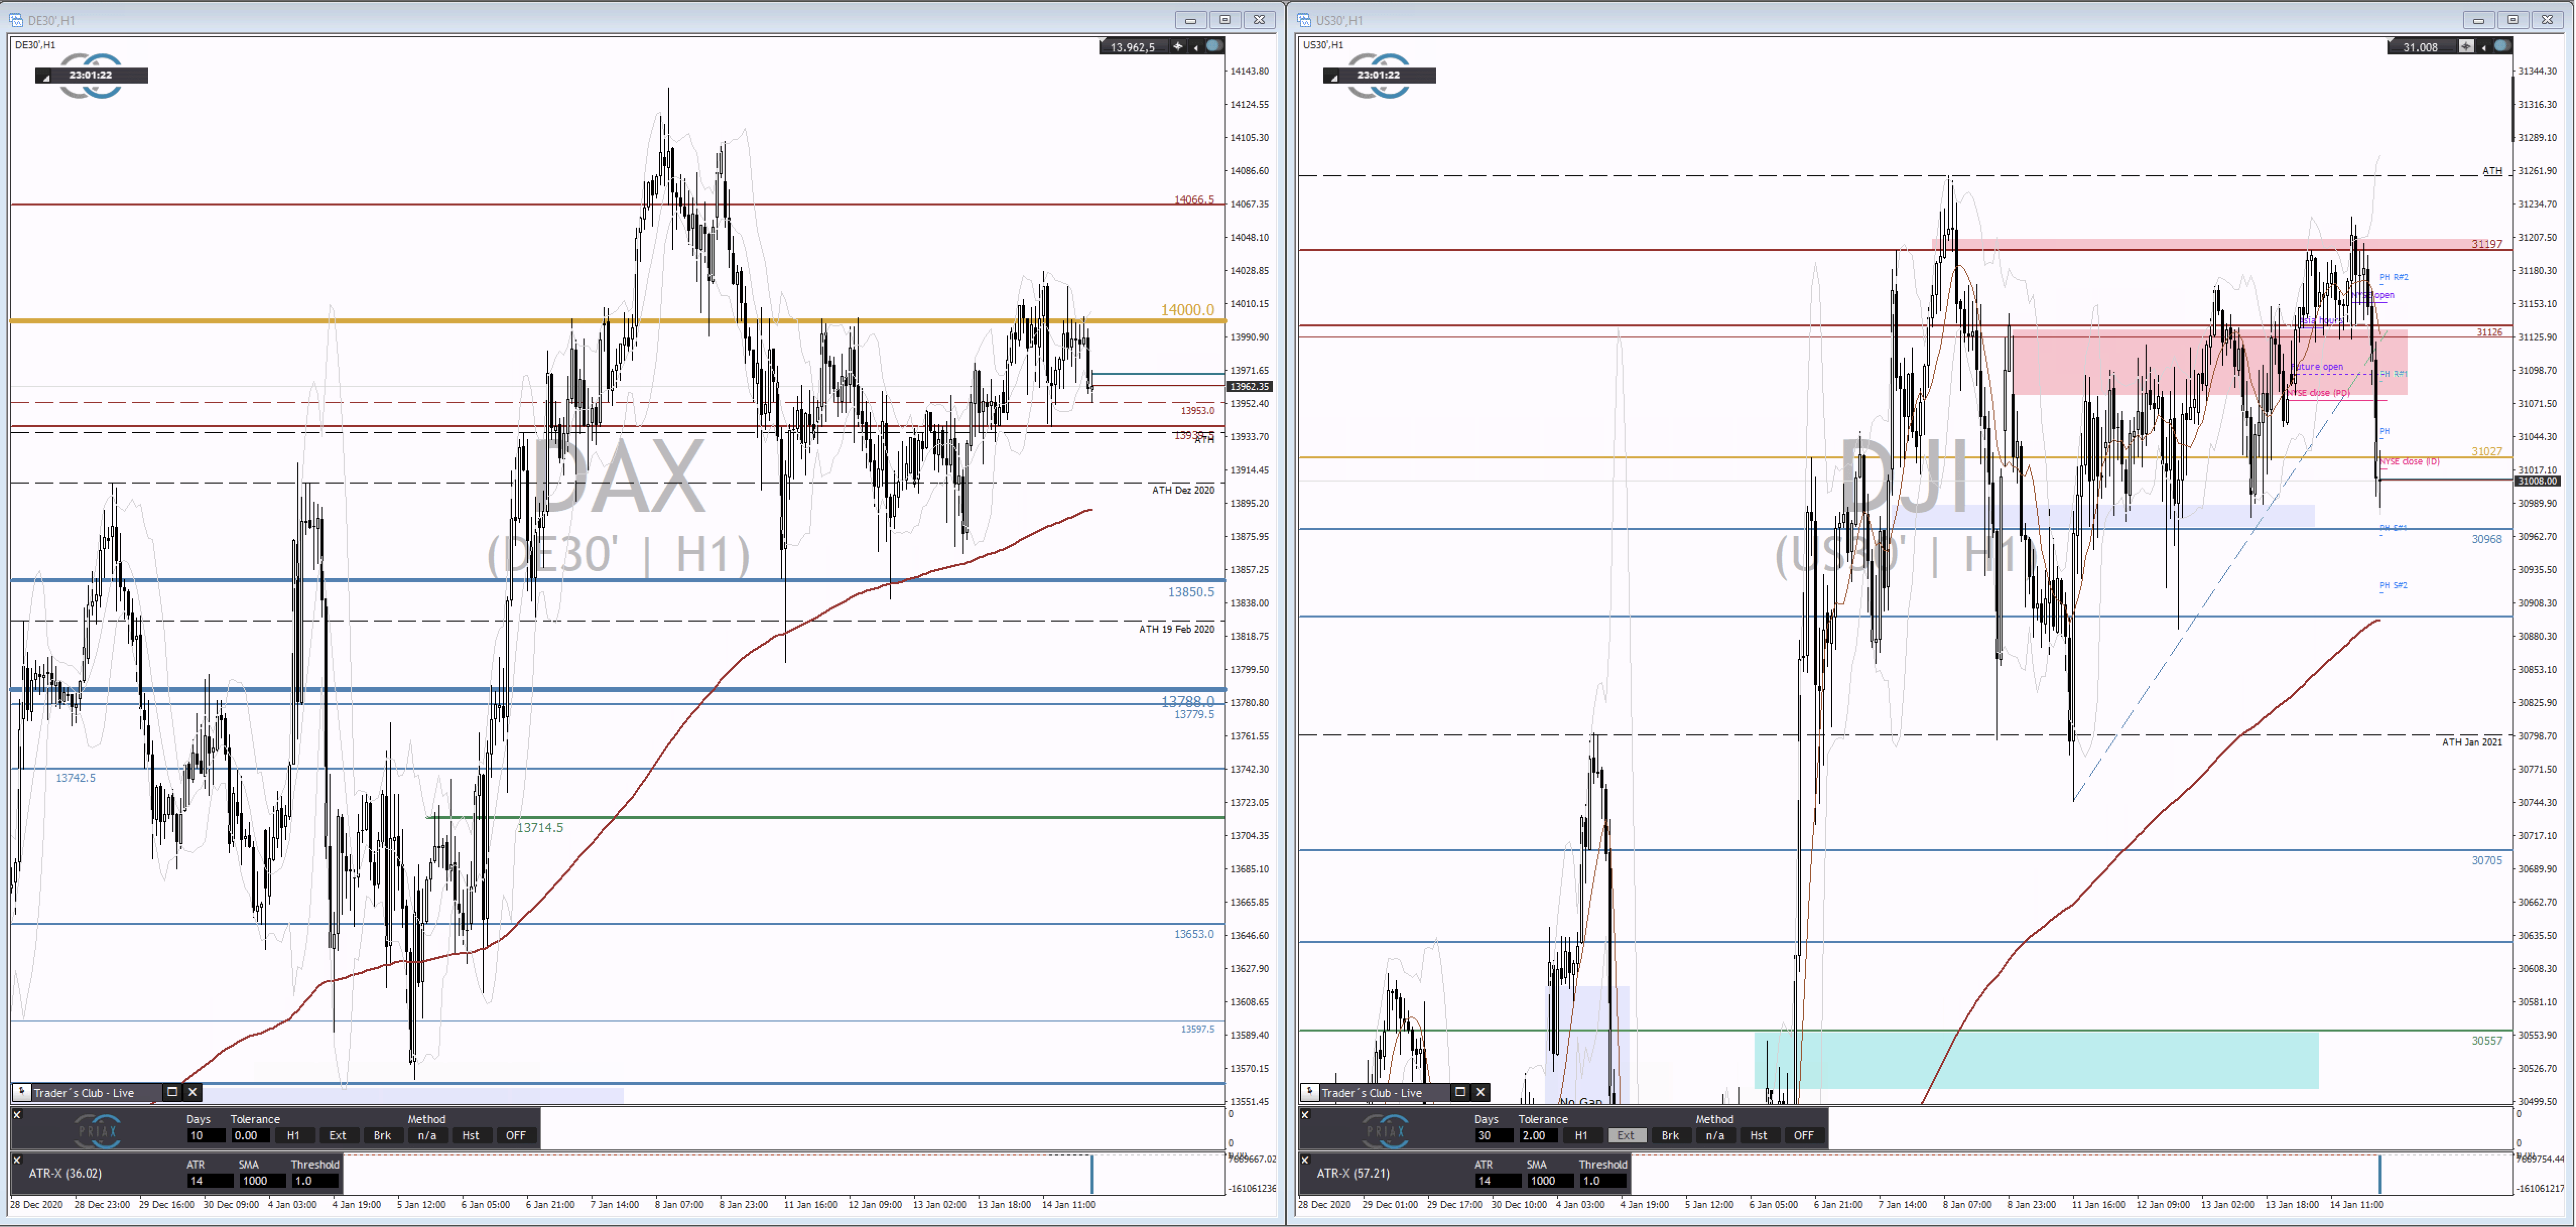
Task: Click the 13.962,5 price display on DE30 chart
Action: 1133,47
